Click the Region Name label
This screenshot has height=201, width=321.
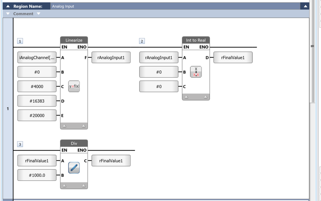(28, 6)
